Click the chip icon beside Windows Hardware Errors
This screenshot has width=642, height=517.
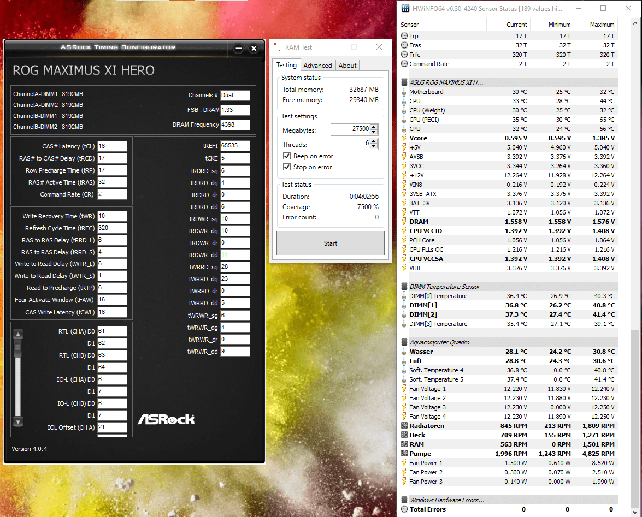coord(404,500)
